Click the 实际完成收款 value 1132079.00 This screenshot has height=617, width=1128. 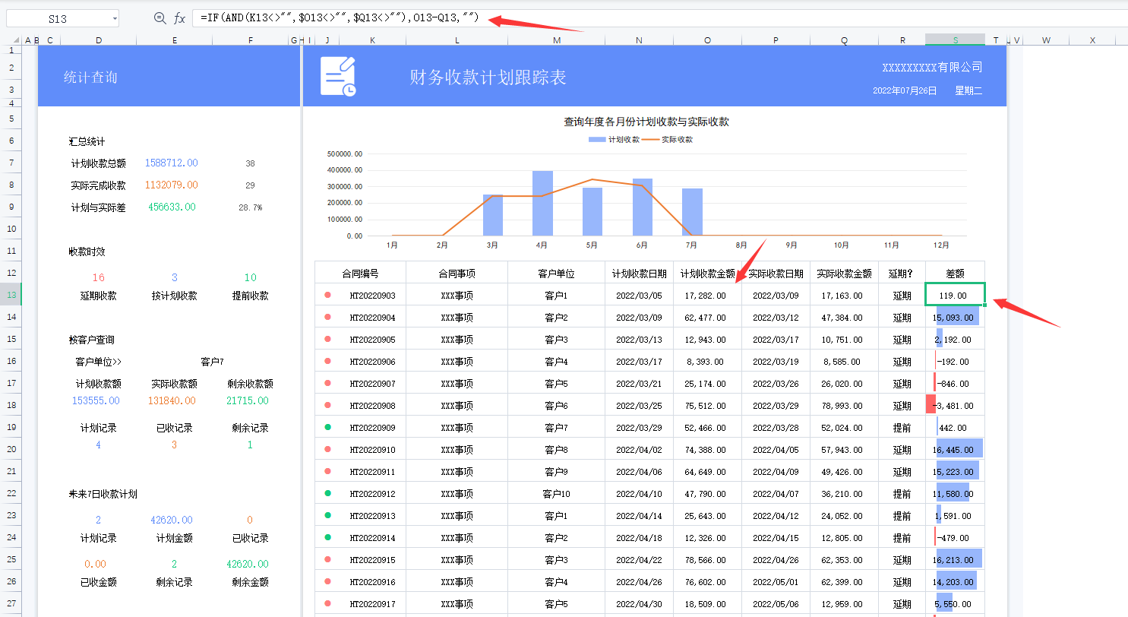coord(172,185)
